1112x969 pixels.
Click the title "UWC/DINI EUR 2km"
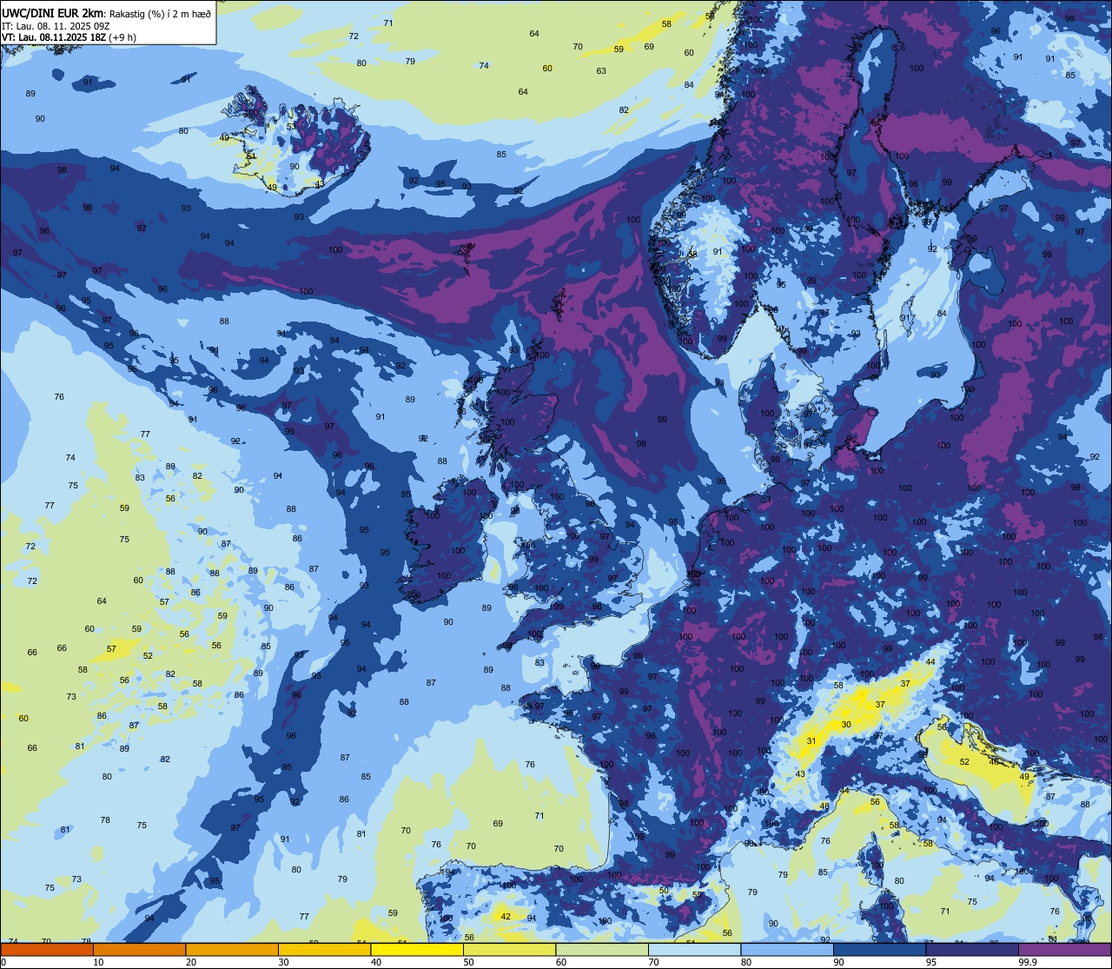coord(53,12)
